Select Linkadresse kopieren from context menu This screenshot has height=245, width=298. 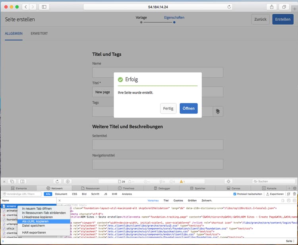click(44, 217)
